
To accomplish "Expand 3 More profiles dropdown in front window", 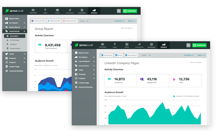I will click(146, 55).
